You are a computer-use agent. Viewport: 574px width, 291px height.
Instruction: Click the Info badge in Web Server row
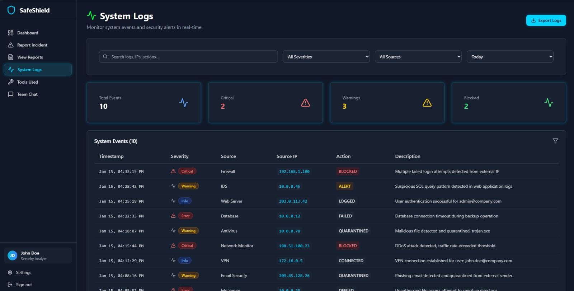point(185,201)
